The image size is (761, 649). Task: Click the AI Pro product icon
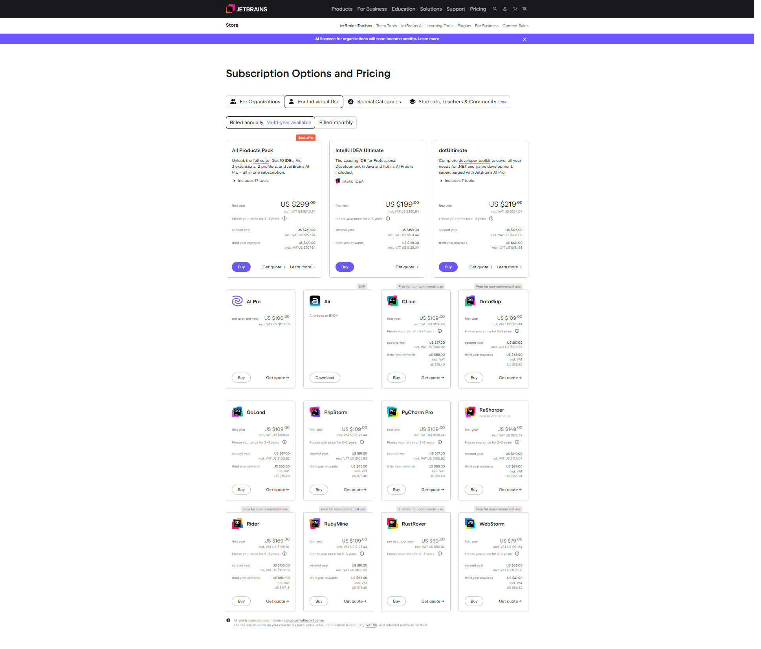point(237,301)
